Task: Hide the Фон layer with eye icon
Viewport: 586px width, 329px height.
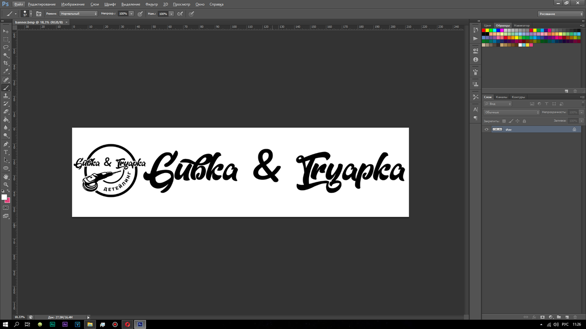Action: [x=486, y=129]
